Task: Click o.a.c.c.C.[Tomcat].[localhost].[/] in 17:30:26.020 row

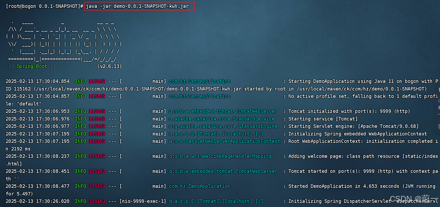Action: point(216,201)
